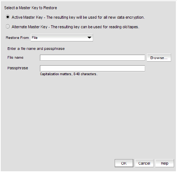Viewport: 177px width, 172px height.
Task: Click the 'Restore From' label
Action: point(17,38)
